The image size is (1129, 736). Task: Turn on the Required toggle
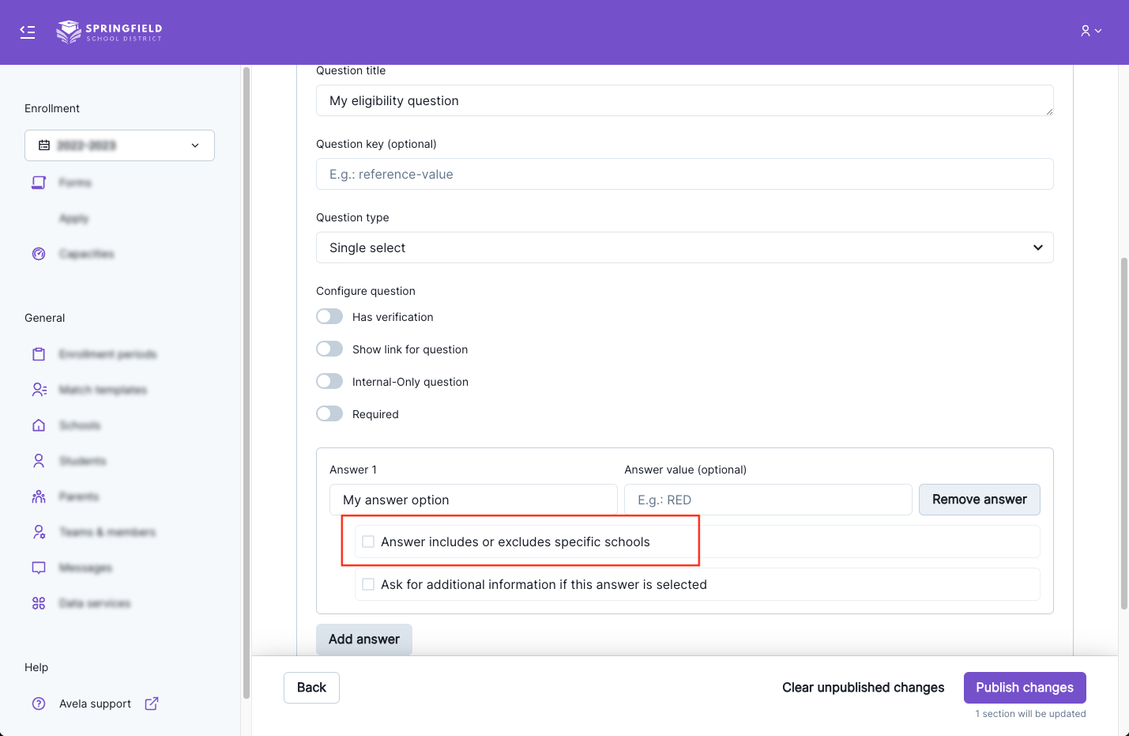click(x=329, y=414)
